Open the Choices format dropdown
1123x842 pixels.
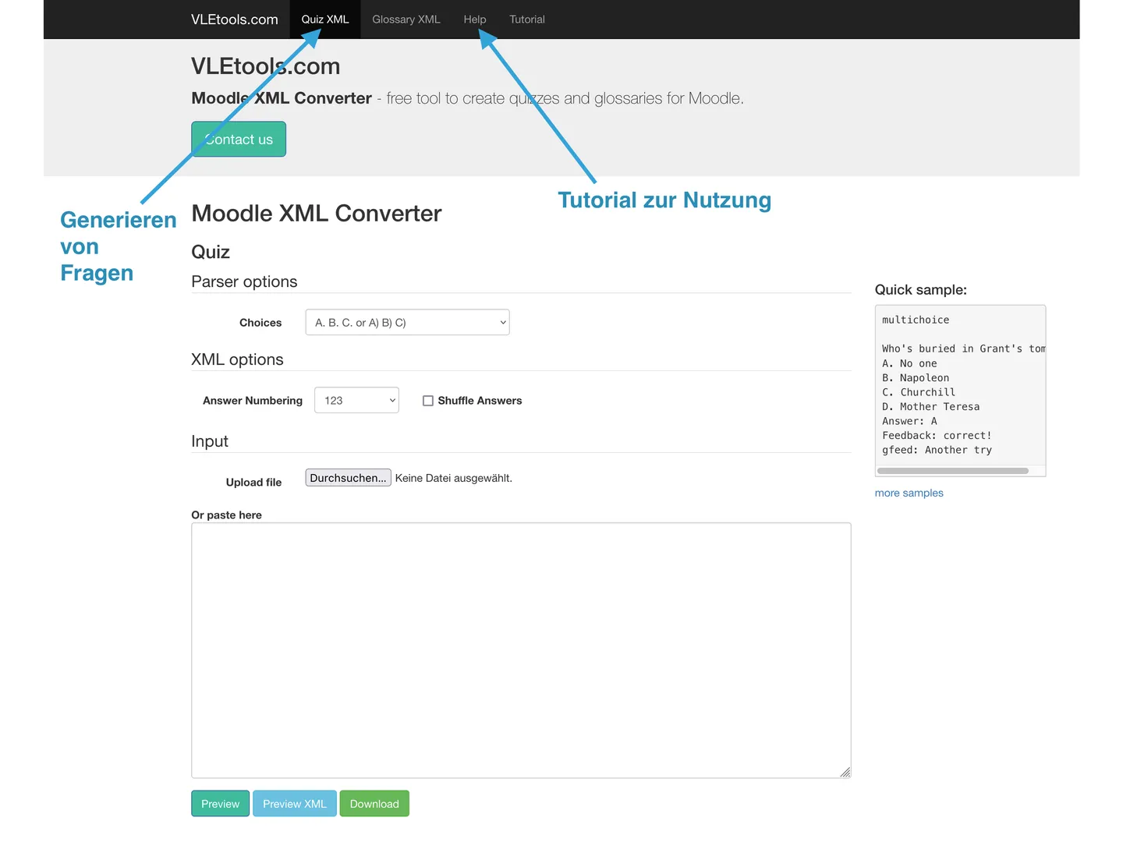pos(407,322)
